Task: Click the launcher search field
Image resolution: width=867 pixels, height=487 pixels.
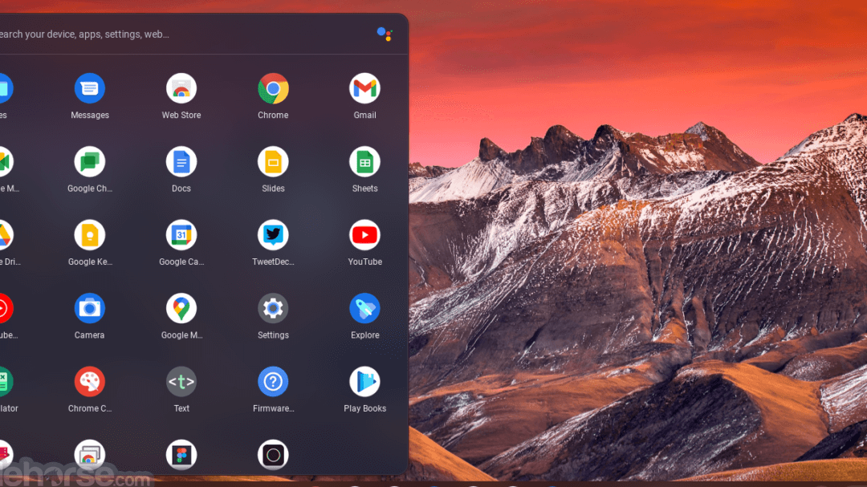Action: click(x=161, y=34)
